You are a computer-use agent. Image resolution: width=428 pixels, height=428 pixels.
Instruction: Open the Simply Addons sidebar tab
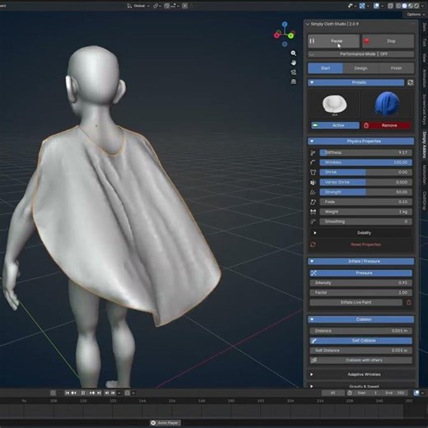425,145
